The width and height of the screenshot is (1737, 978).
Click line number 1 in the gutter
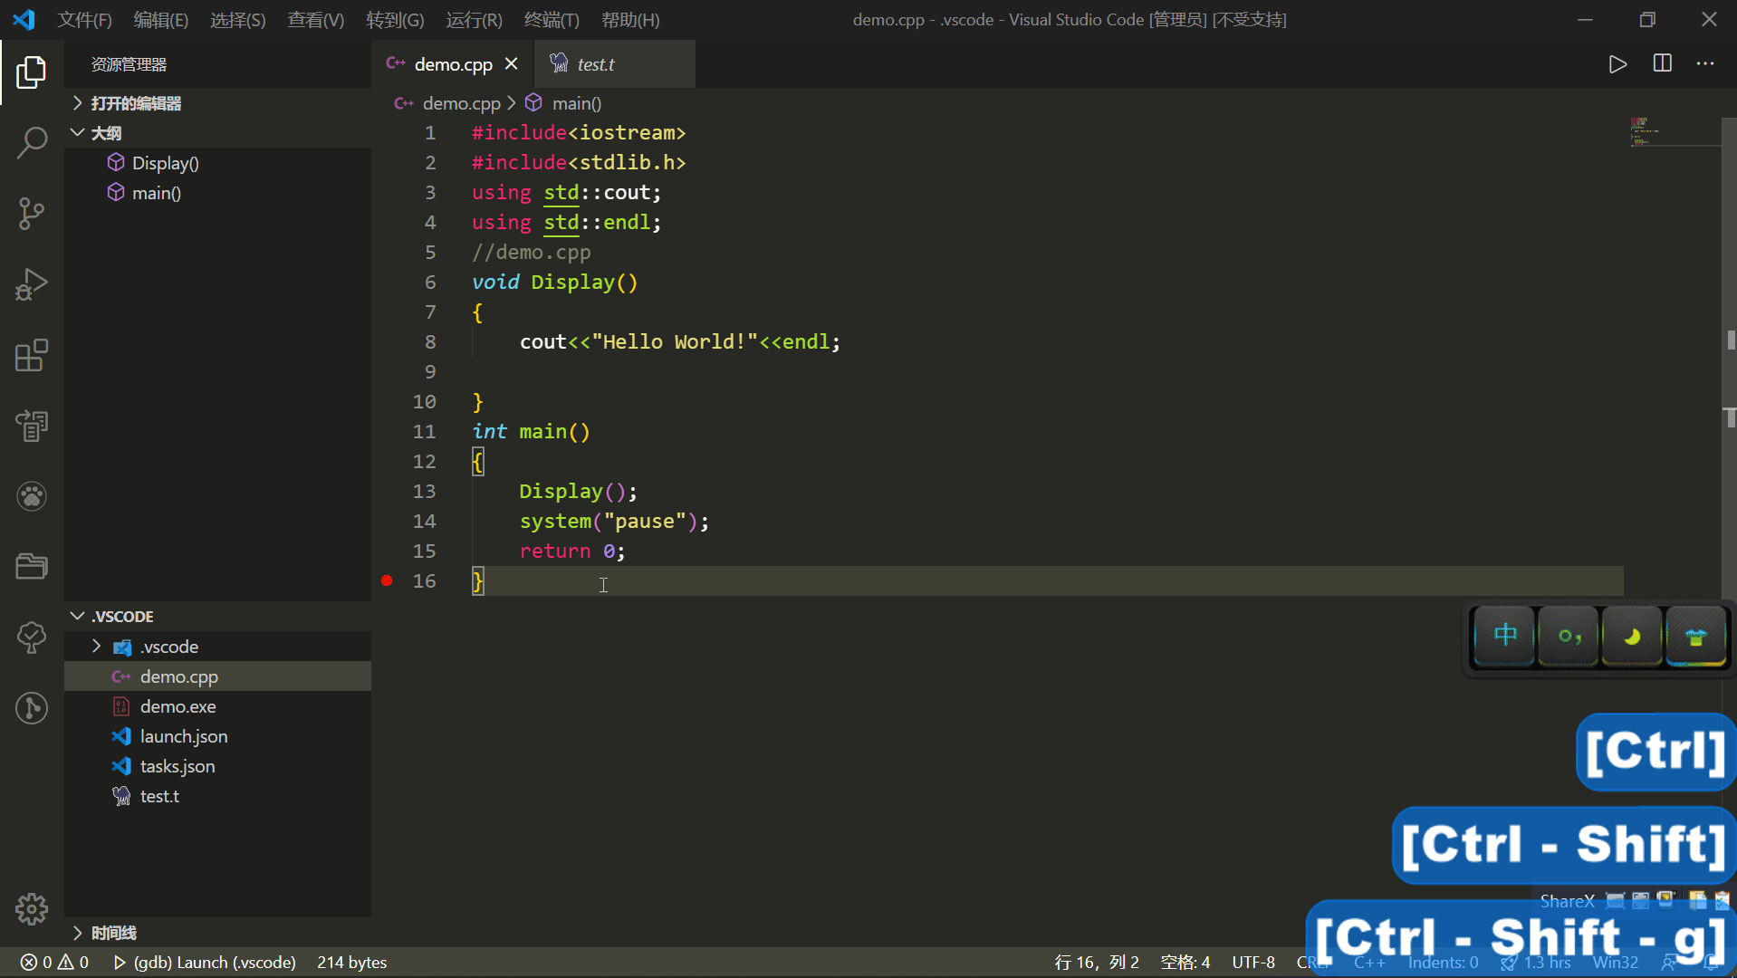430,132
